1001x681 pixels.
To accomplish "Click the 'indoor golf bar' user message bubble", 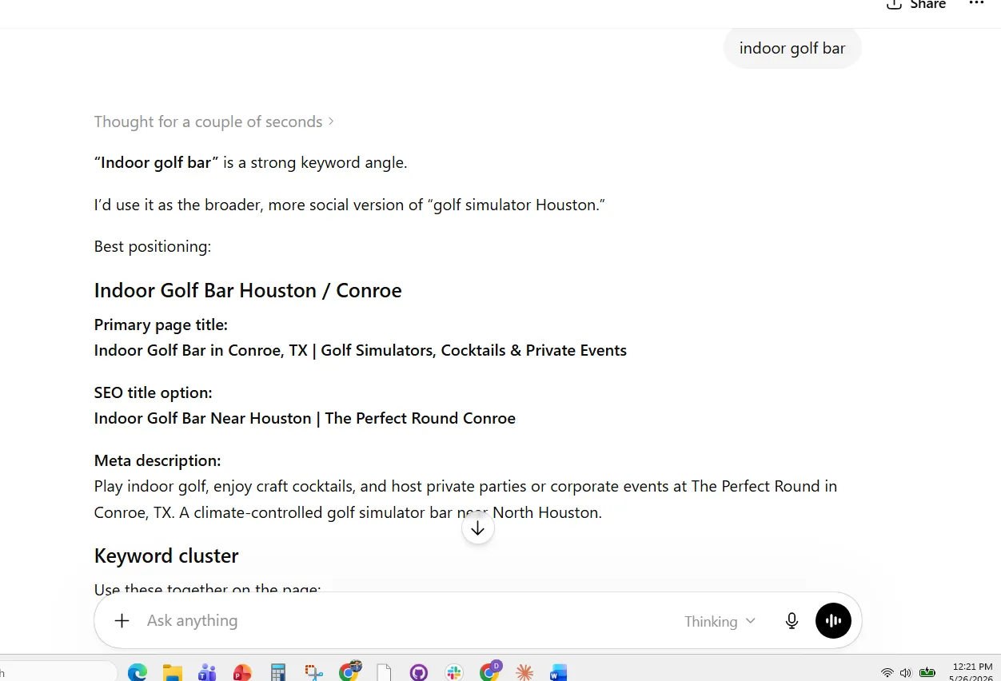I will point(792,48).
